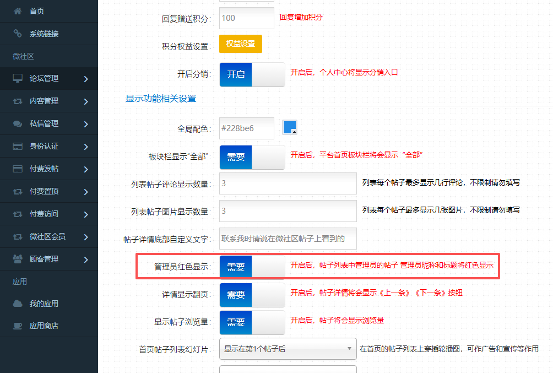Viewport: 553px width, 373px height.
Task: Click the home icon beside 首页
Action: tap(18, 11)
